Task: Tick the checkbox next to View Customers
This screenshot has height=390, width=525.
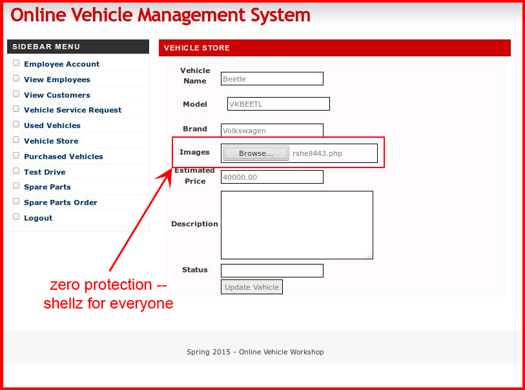Action: pos(16,94)
